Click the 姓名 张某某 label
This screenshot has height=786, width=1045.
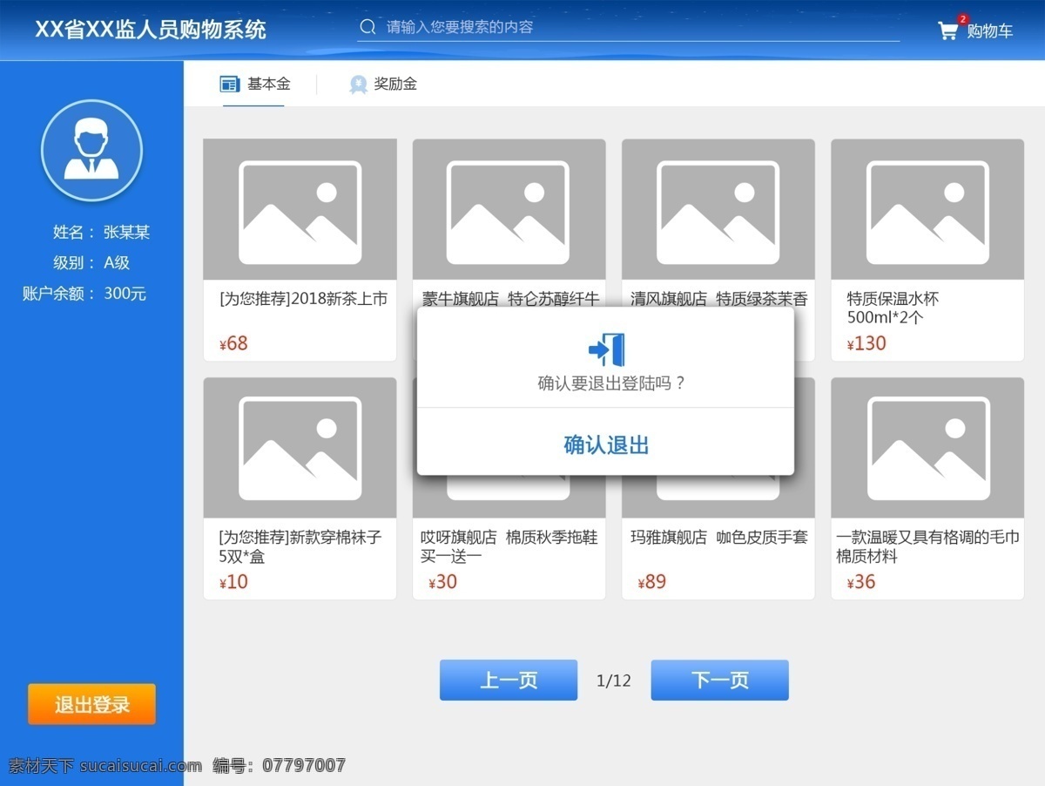pos(101,232)
